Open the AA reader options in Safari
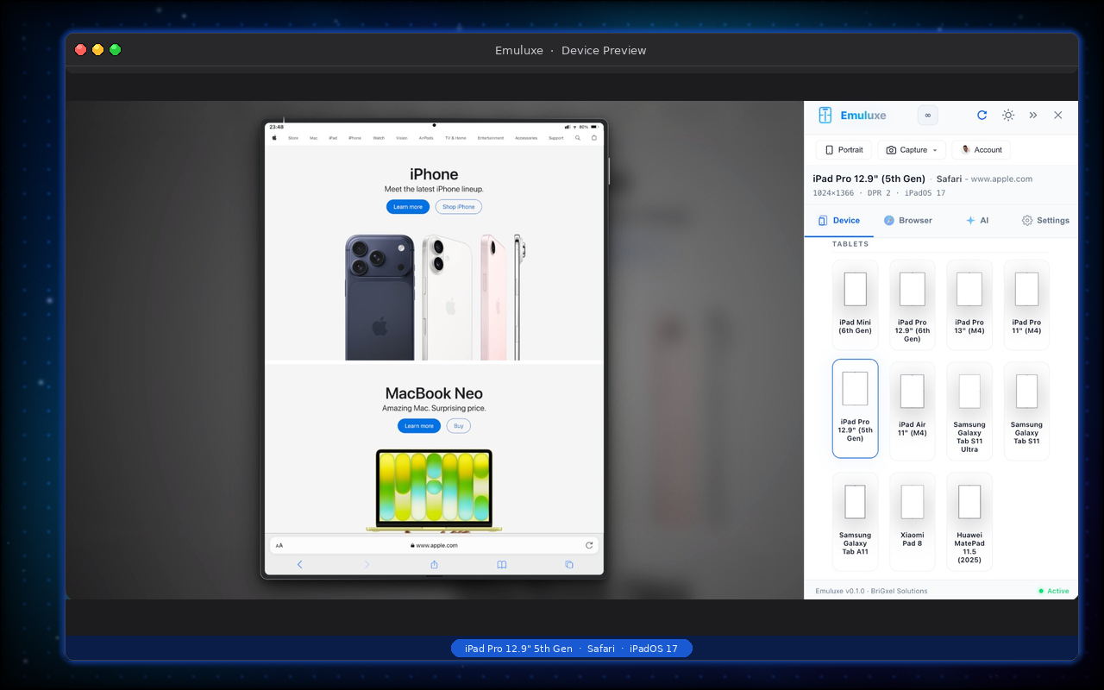Screen dimensions: 1104x690 (279, 545)
